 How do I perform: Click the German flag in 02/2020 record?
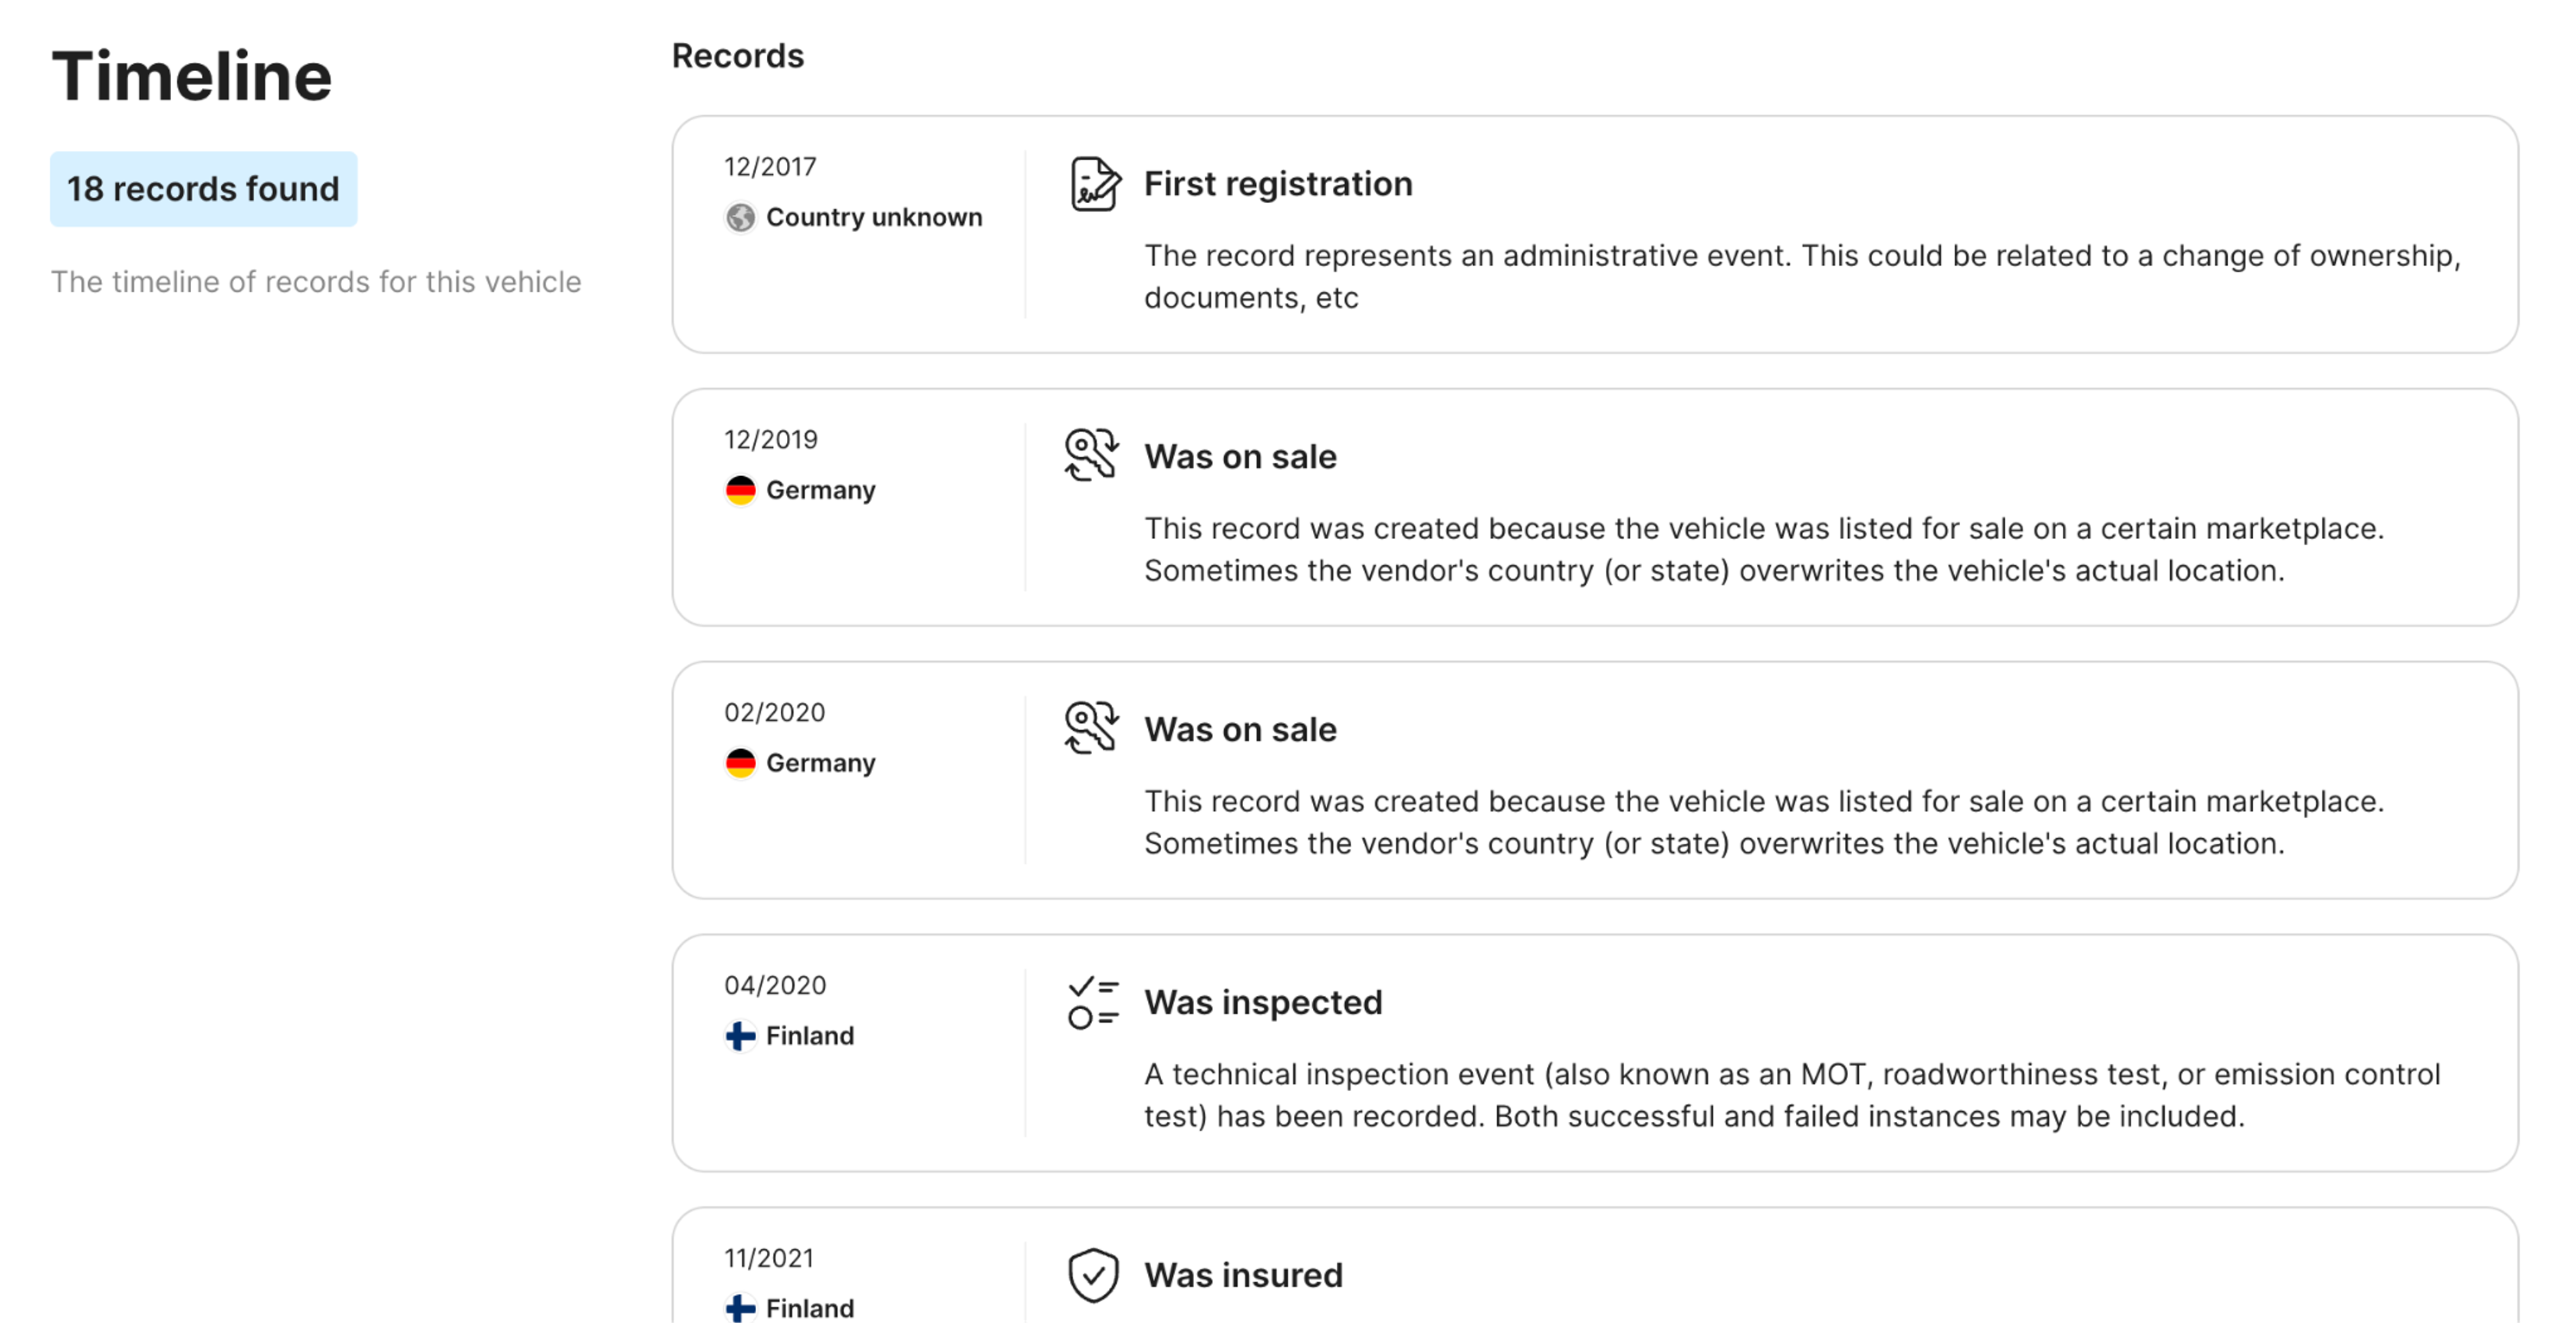point(740,762)
